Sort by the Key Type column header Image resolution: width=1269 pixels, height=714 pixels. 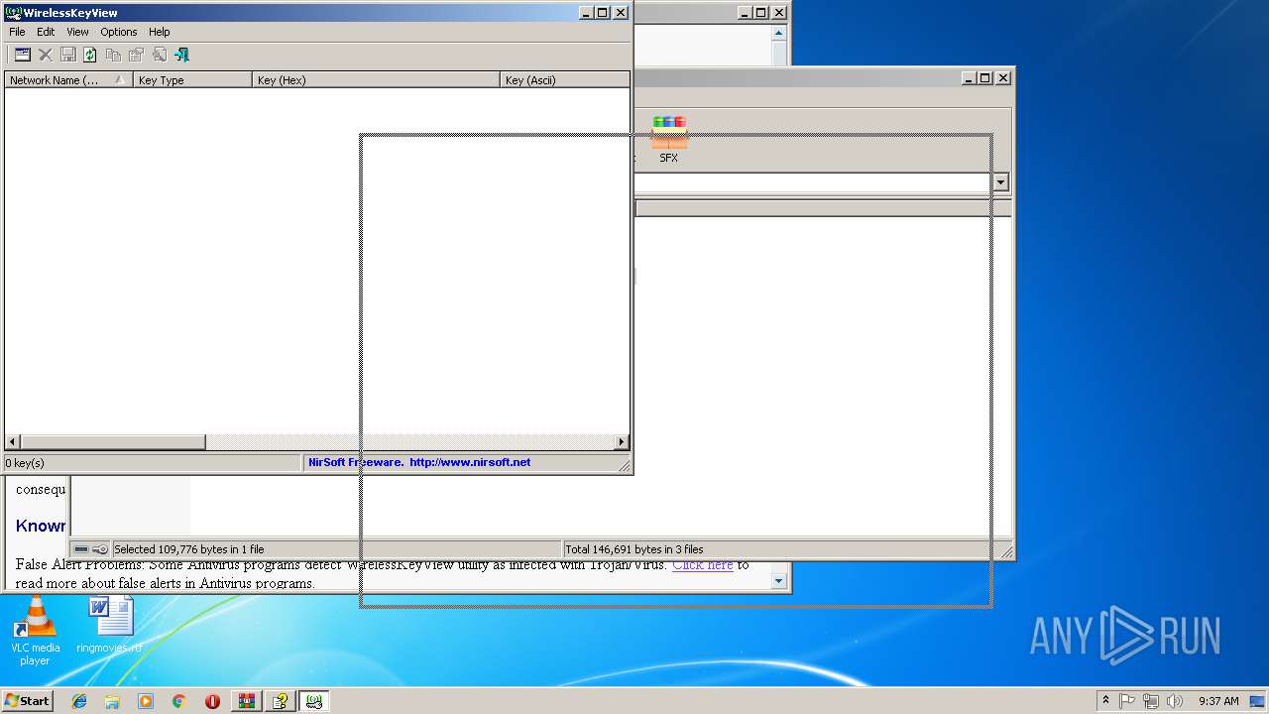[x=192, y=80]
